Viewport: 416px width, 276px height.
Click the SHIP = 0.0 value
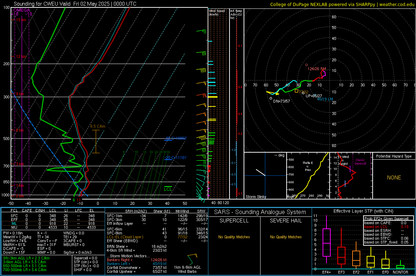click(x=82, y=270)
